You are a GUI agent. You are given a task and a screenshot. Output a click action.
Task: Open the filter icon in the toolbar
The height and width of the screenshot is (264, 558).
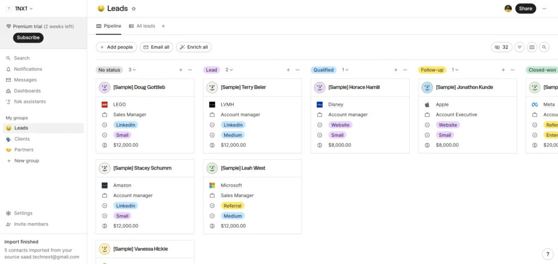click(x=519, y=47)
